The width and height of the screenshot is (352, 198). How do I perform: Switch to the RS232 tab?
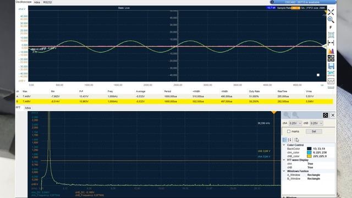tap(47, 2)
